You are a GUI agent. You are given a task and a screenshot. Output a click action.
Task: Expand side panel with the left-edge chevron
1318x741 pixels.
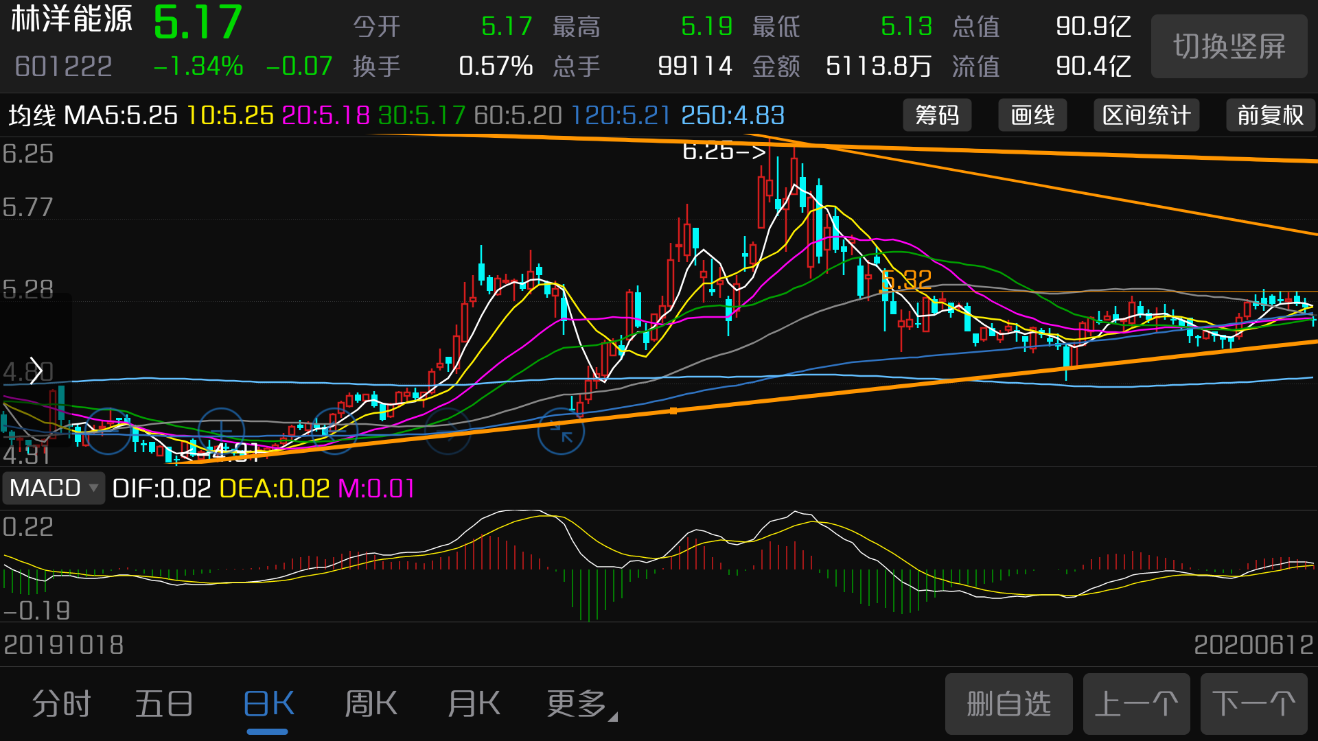[36, 371]
